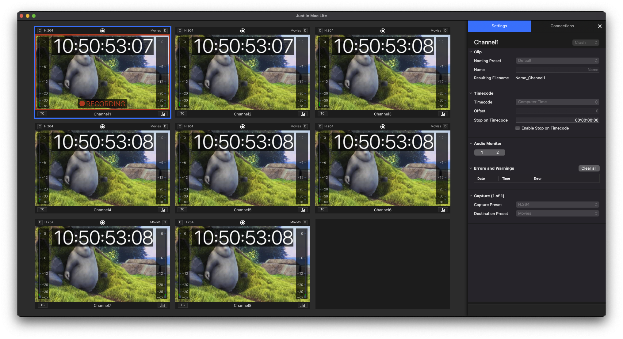The image size is (623, 339).
Task: Click the C capture icon on Channel2
Action: click(x=180, y=31)
